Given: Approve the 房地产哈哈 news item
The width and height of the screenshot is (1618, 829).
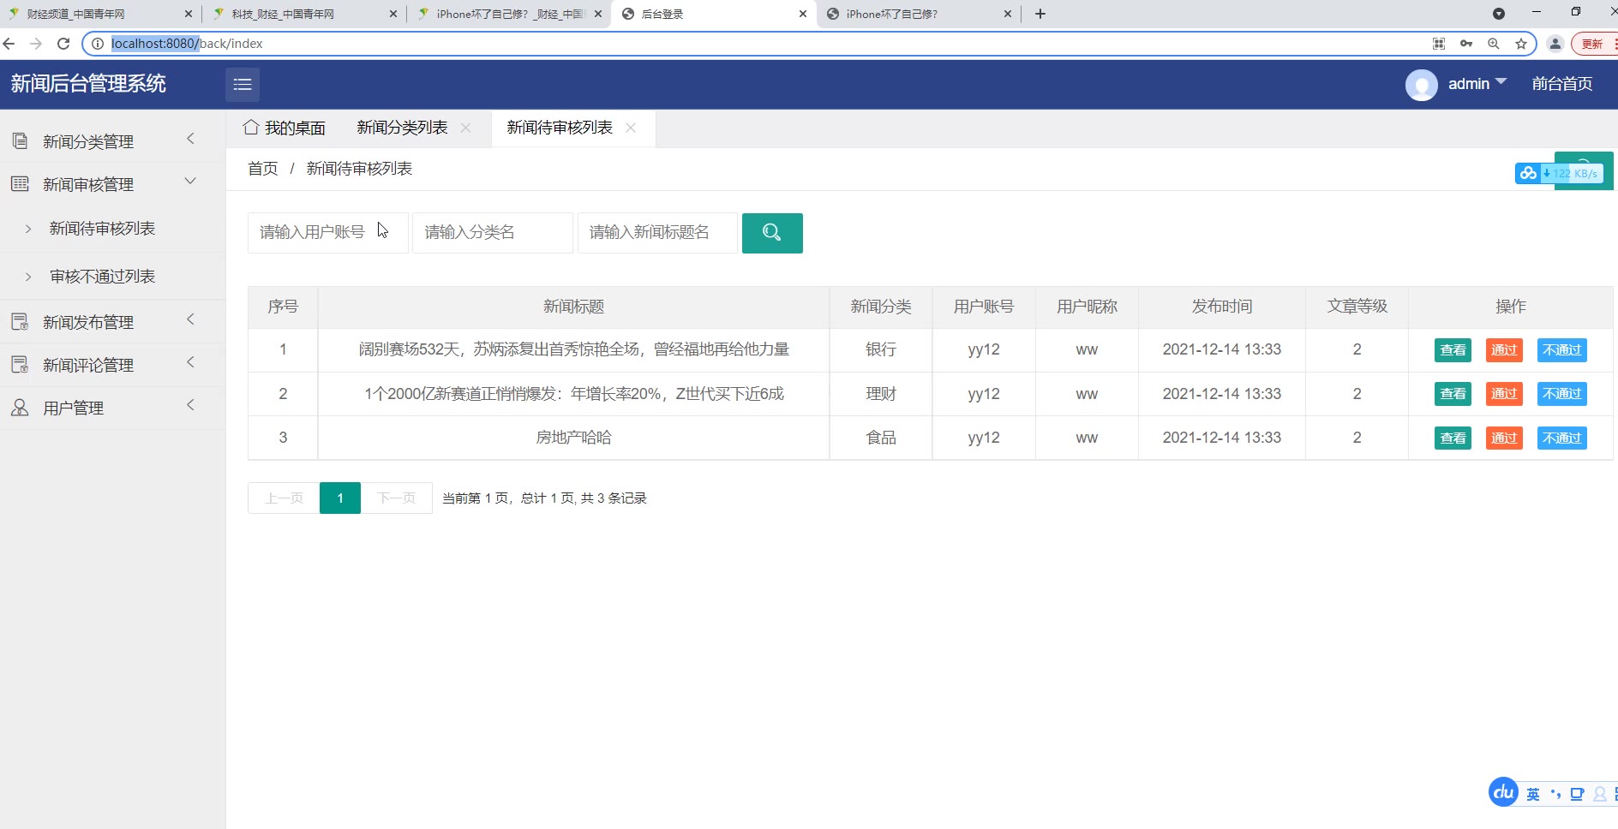Looking at the screenshot, I should (1504, 438).
